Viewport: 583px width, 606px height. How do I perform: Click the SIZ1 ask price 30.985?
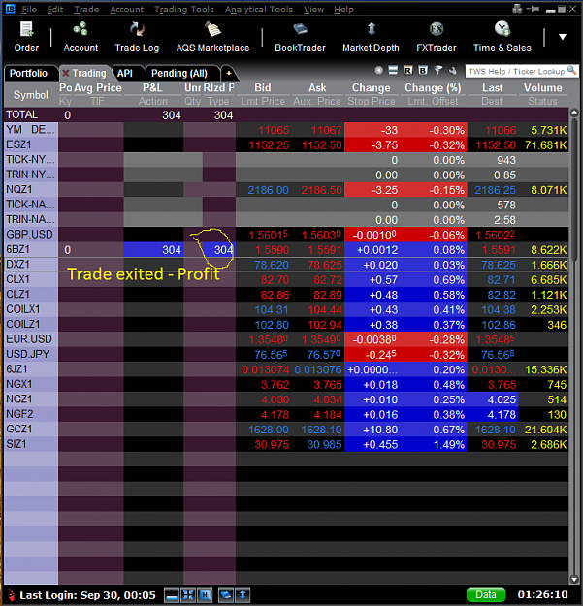pyautogui.click(x=324, y=445)
